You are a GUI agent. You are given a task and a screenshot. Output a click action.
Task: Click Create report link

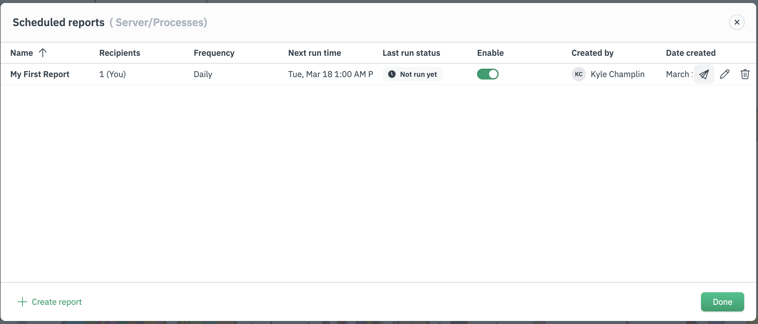(x=57, y=302)
